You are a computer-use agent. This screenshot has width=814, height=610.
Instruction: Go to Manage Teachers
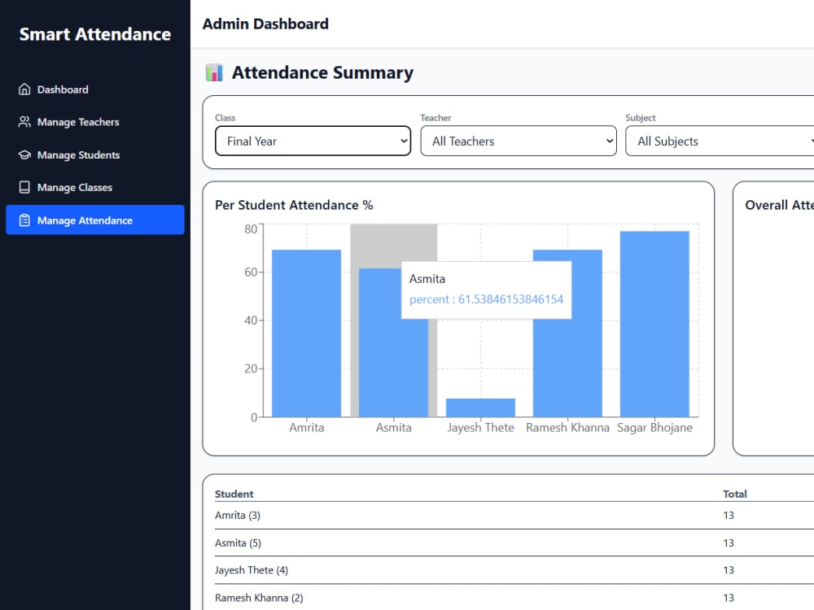click(95, 122)
